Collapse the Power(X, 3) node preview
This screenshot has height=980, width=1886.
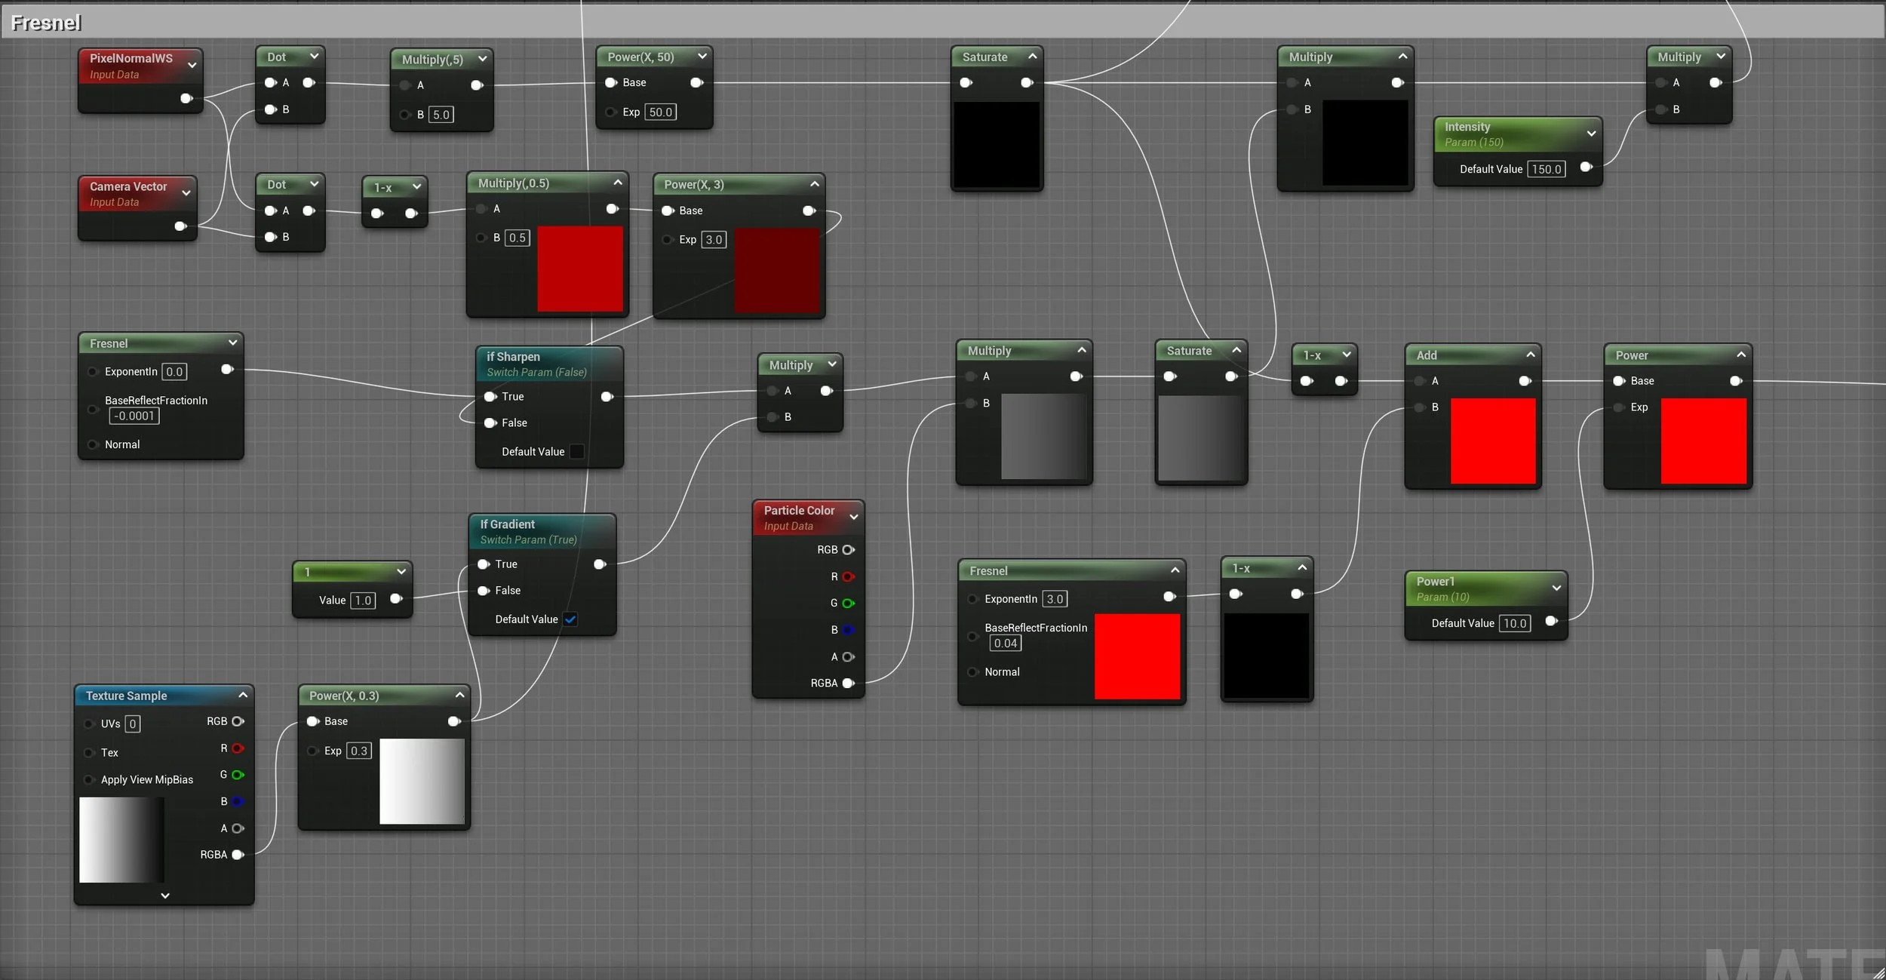(815, 184)
